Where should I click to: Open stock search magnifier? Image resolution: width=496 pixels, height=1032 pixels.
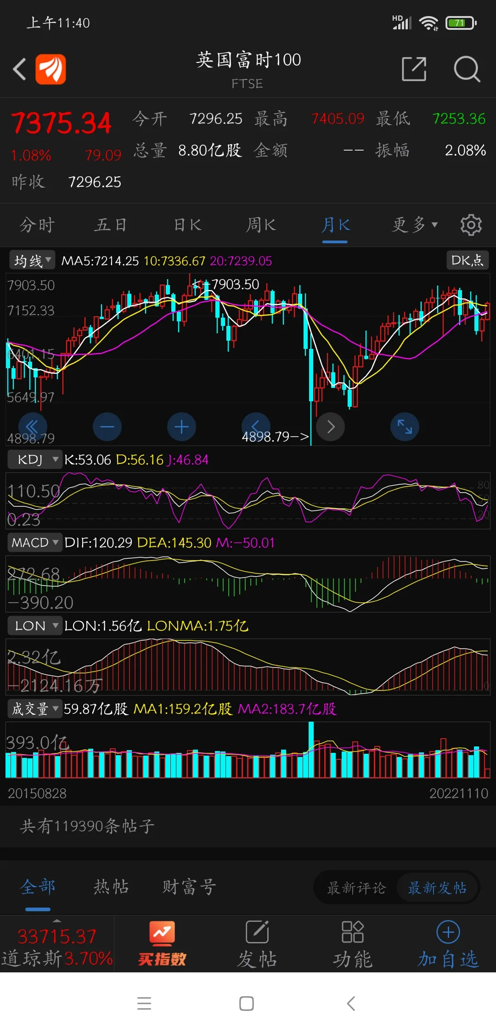[x=467, y=69]
